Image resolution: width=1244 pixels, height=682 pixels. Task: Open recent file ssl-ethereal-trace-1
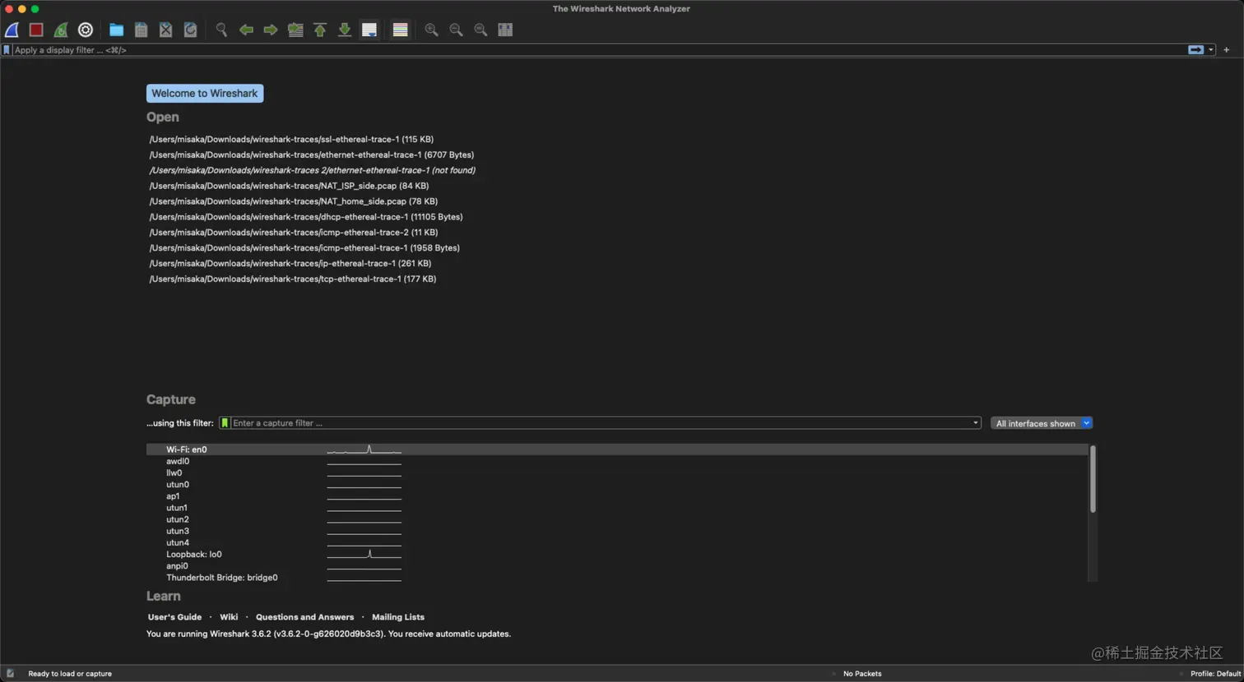(291, 140)
